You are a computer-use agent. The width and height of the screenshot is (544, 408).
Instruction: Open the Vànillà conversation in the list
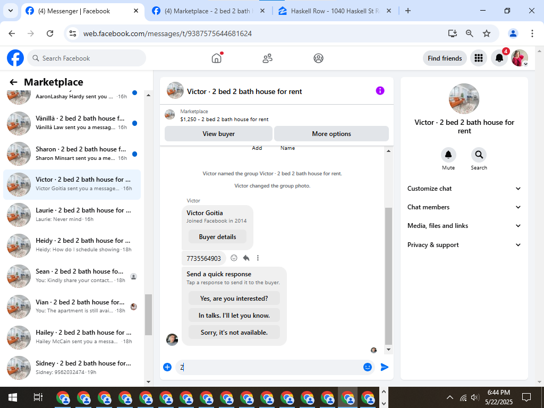pos(72,123)
